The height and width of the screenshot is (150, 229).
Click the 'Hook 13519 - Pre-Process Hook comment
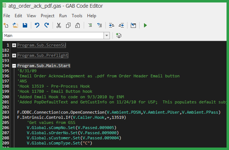coord(54,86)
